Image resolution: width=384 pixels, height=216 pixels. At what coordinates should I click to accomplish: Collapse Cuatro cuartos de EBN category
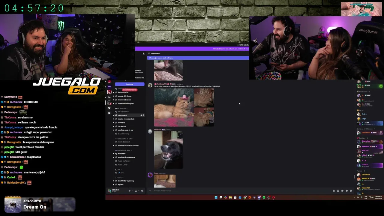[124, 139]
